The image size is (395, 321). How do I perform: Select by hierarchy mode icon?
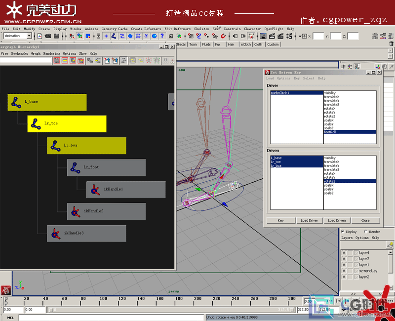(72, 36)
